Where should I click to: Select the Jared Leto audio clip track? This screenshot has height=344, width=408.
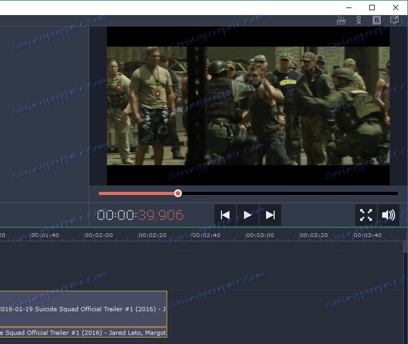pyautogui.click(x=83, y=333)
